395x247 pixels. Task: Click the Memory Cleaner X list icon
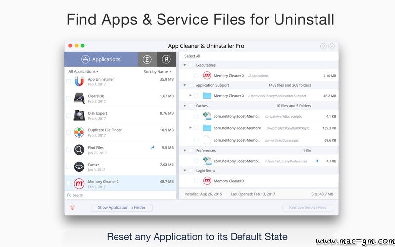pos(79,184)
